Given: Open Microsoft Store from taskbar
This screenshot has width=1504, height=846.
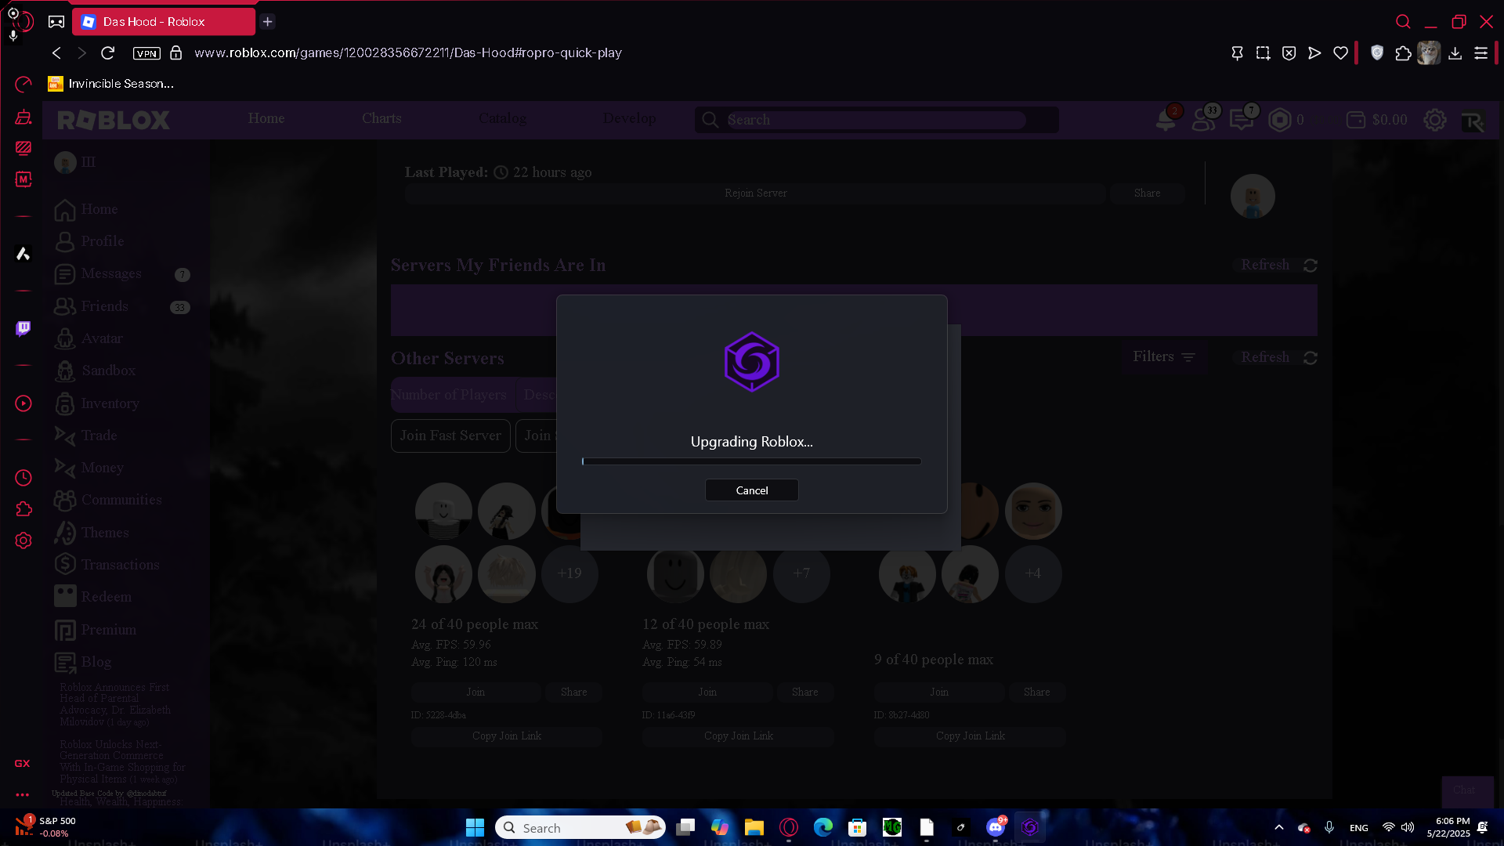Looking at the screenshot, I should coord(858,827).
